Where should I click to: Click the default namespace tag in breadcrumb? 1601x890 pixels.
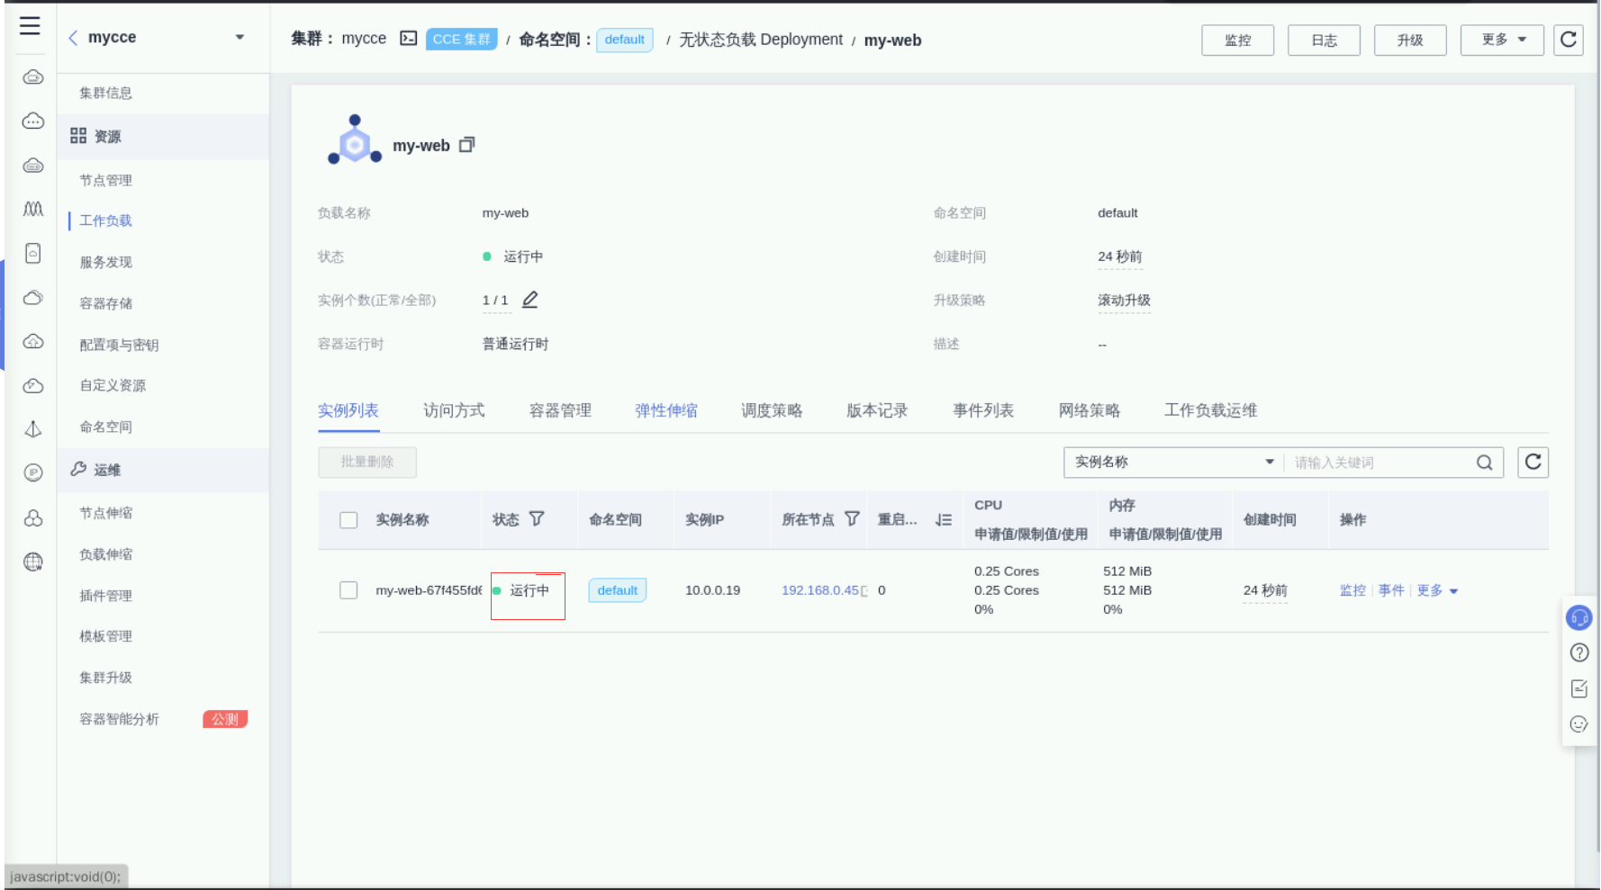tap(625, 40)
